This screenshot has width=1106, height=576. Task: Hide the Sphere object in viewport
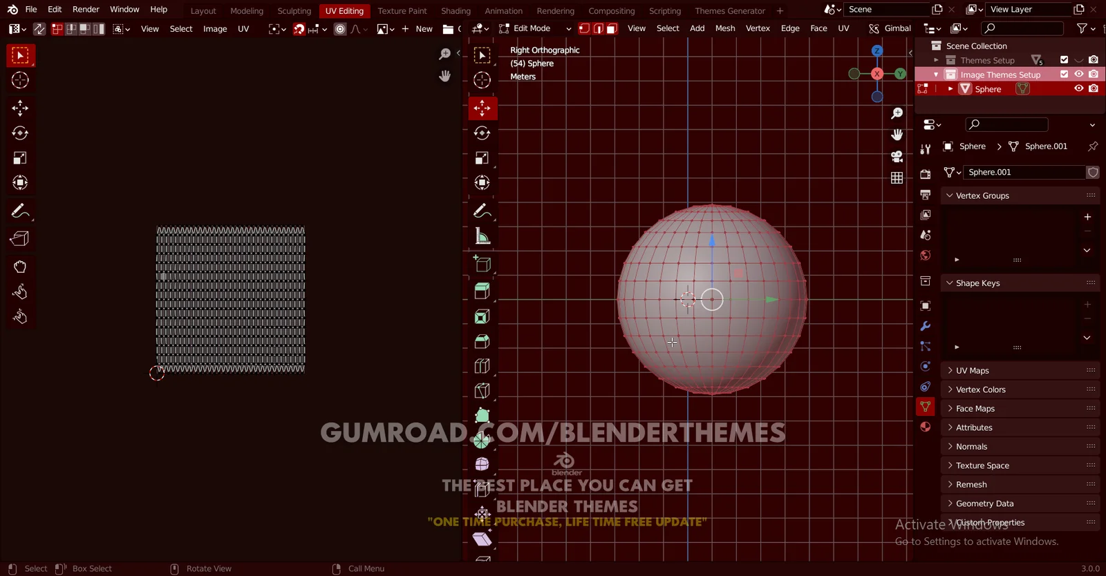point(1079,88)
